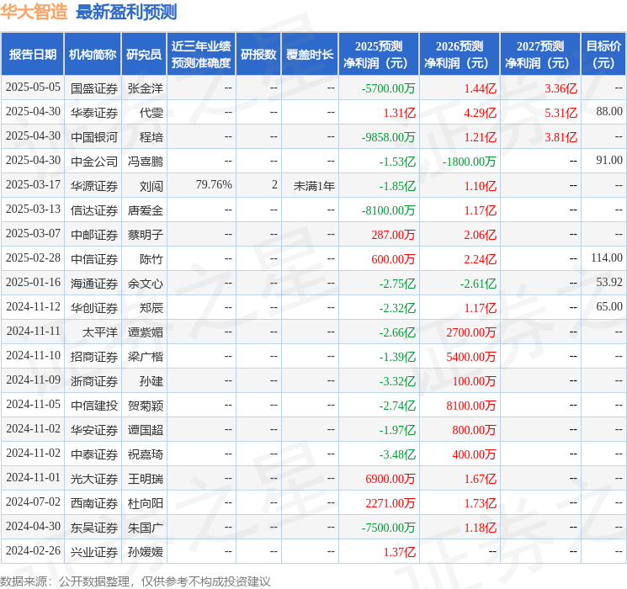Click the 2700.00万 forecast value
The image size is (627, 589).
tap(471, 332)
